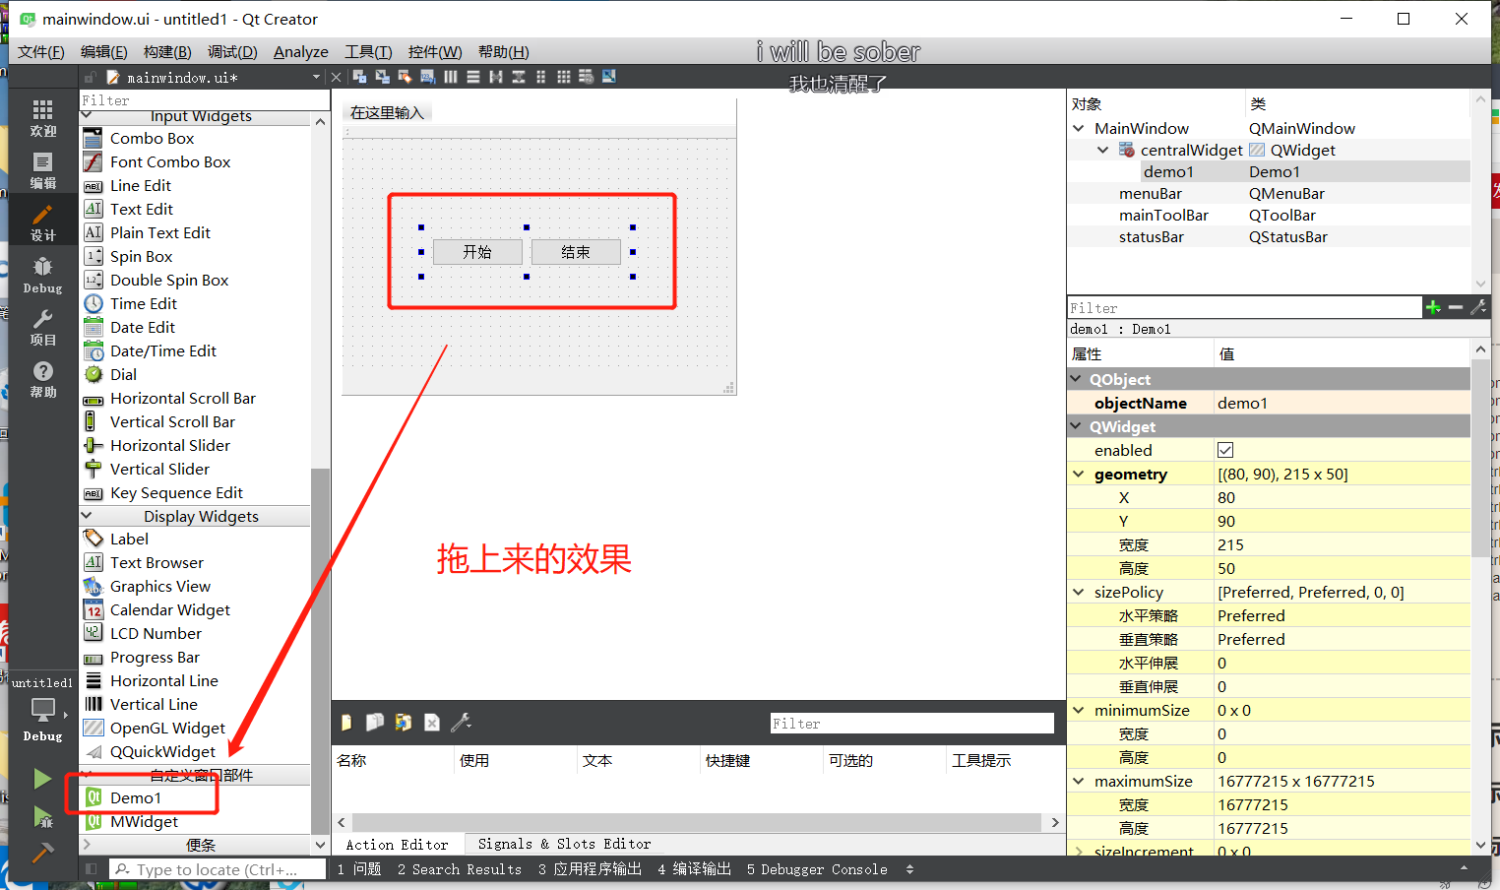This screenshot has width=1500, height=890.
Task: Collapse the QWidget property section
Action: 1077,426
